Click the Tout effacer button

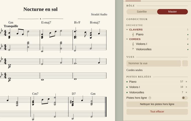pos(157,112)
